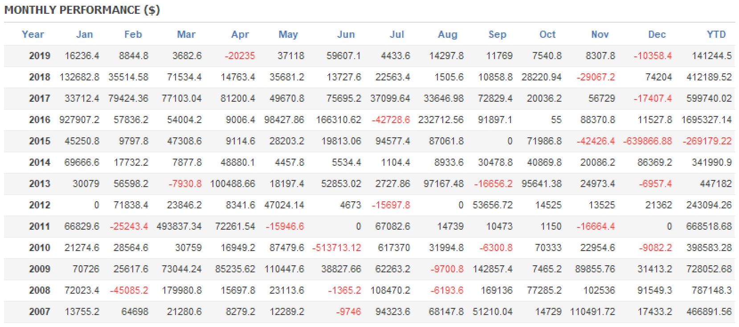This screenshot has height=327, width=739.
Task: Click the YTD column header
Action: tap(716, 35)
